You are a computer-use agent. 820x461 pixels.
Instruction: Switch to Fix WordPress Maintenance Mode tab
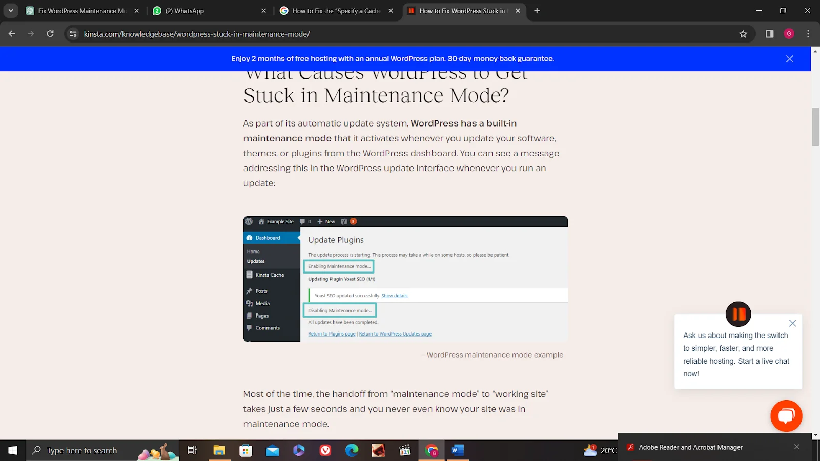[x=82, y=11]
